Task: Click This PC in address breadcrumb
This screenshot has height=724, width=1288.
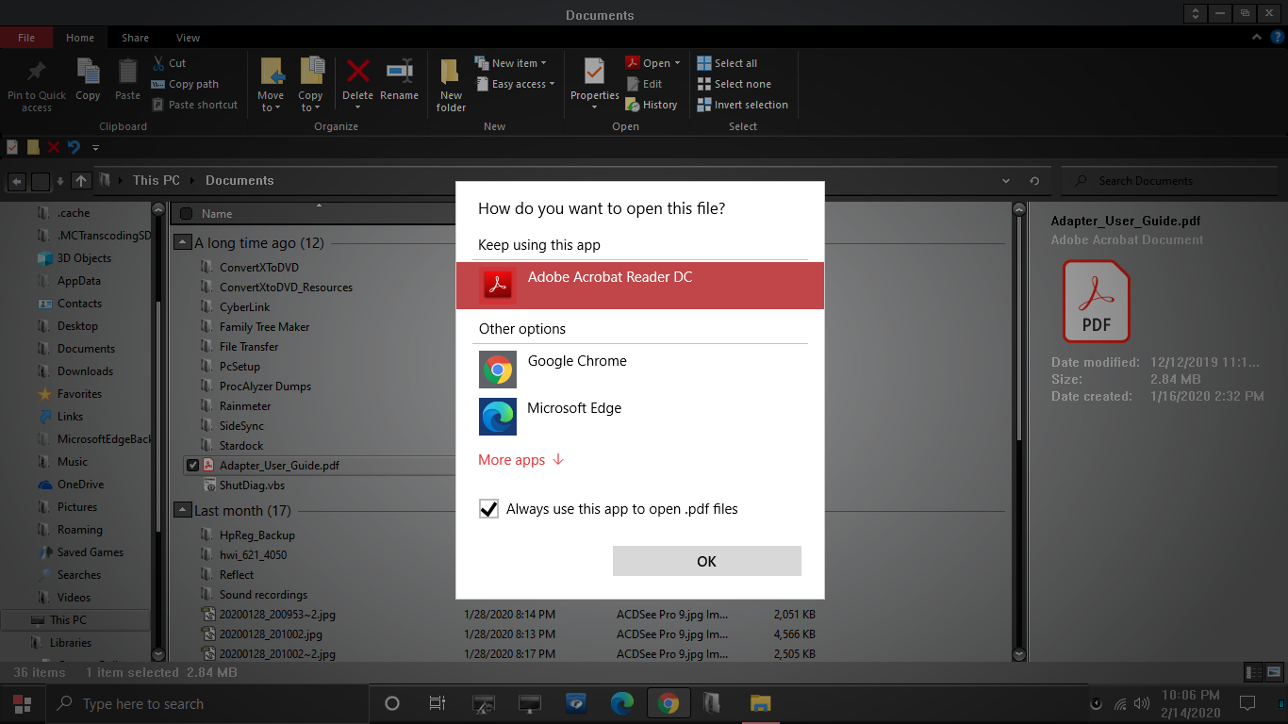Action: click(x=157, y=180)
